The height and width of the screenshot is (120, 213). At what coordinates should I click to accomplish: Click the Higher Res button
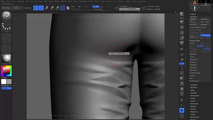point(205,19)
